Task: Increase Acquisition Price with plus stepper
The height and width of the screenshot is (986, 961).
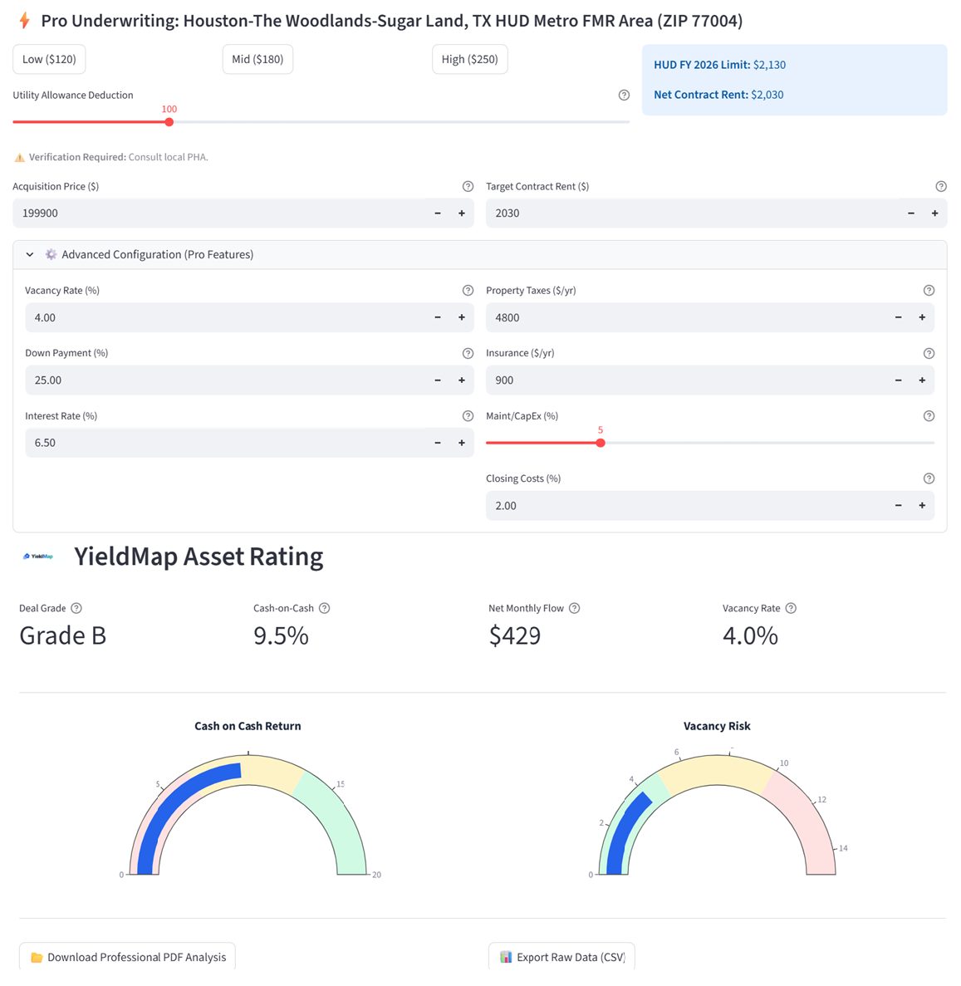Action: pyautogui.click(x=462, y=213)
